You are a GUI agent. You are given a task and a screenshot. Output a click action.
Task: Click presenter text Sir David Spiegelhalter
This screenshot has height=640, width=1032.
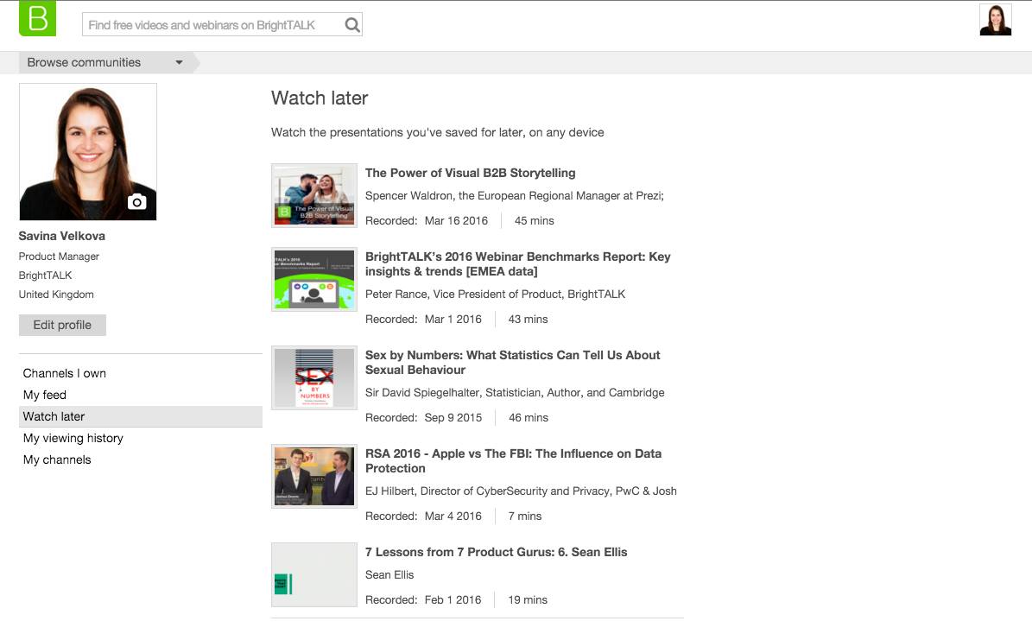pos(515,393)
